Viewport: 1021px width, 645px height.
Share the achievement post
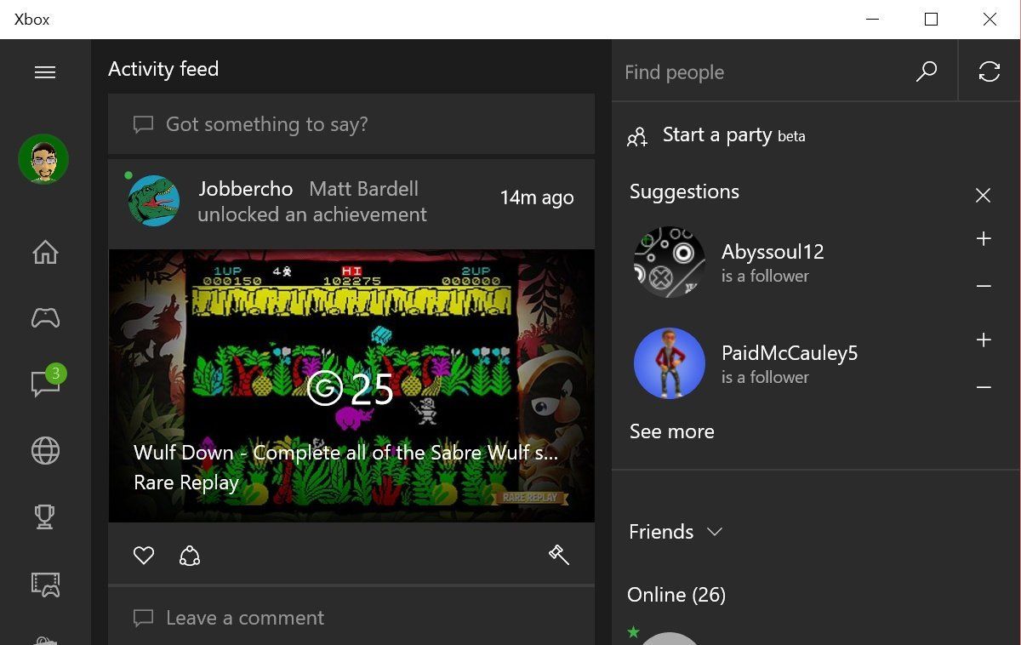[x=189, y=554]
